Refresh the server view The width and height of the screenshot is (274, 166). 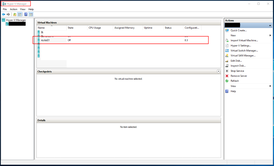tap(234, 81)
